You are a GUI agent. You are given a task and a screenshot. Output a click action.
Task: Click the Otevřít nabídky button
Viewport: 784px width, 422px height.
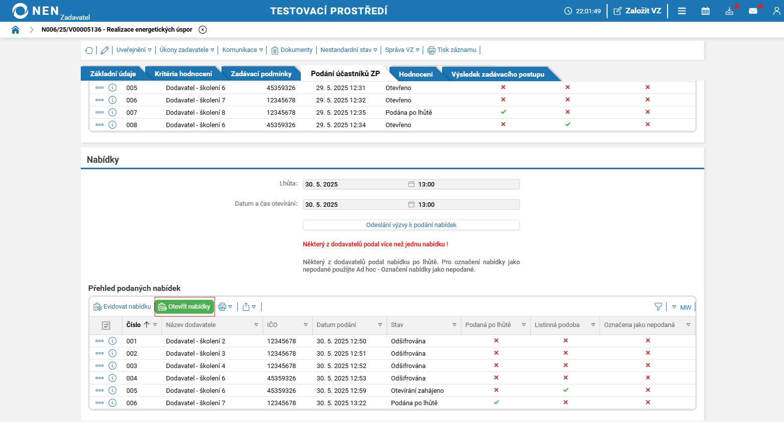pyautogui.click(x=185, y=307)
